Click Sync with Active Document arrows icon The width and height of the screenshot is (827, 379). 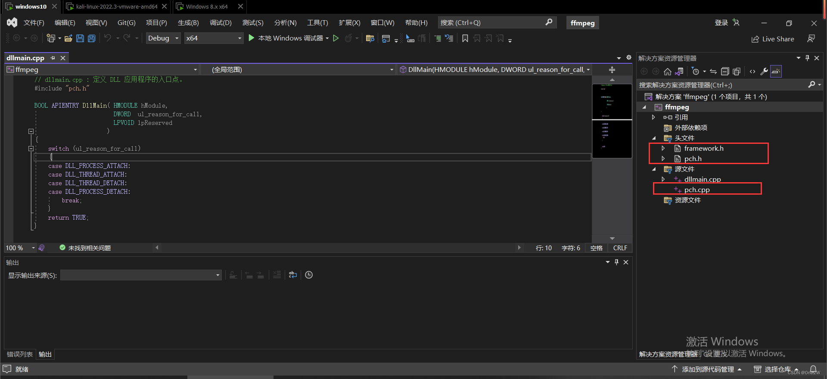tap(713, 71)
